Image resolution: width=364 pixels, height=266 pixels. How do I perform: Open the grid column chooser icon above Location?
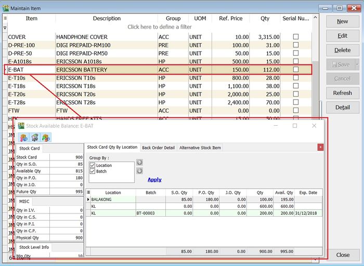(88, 192)
